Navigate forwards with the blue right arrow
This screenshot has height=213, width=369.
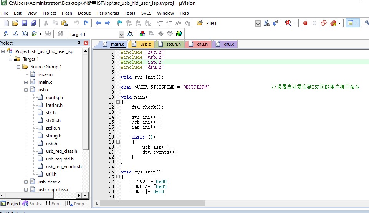[x=107, y=23]
